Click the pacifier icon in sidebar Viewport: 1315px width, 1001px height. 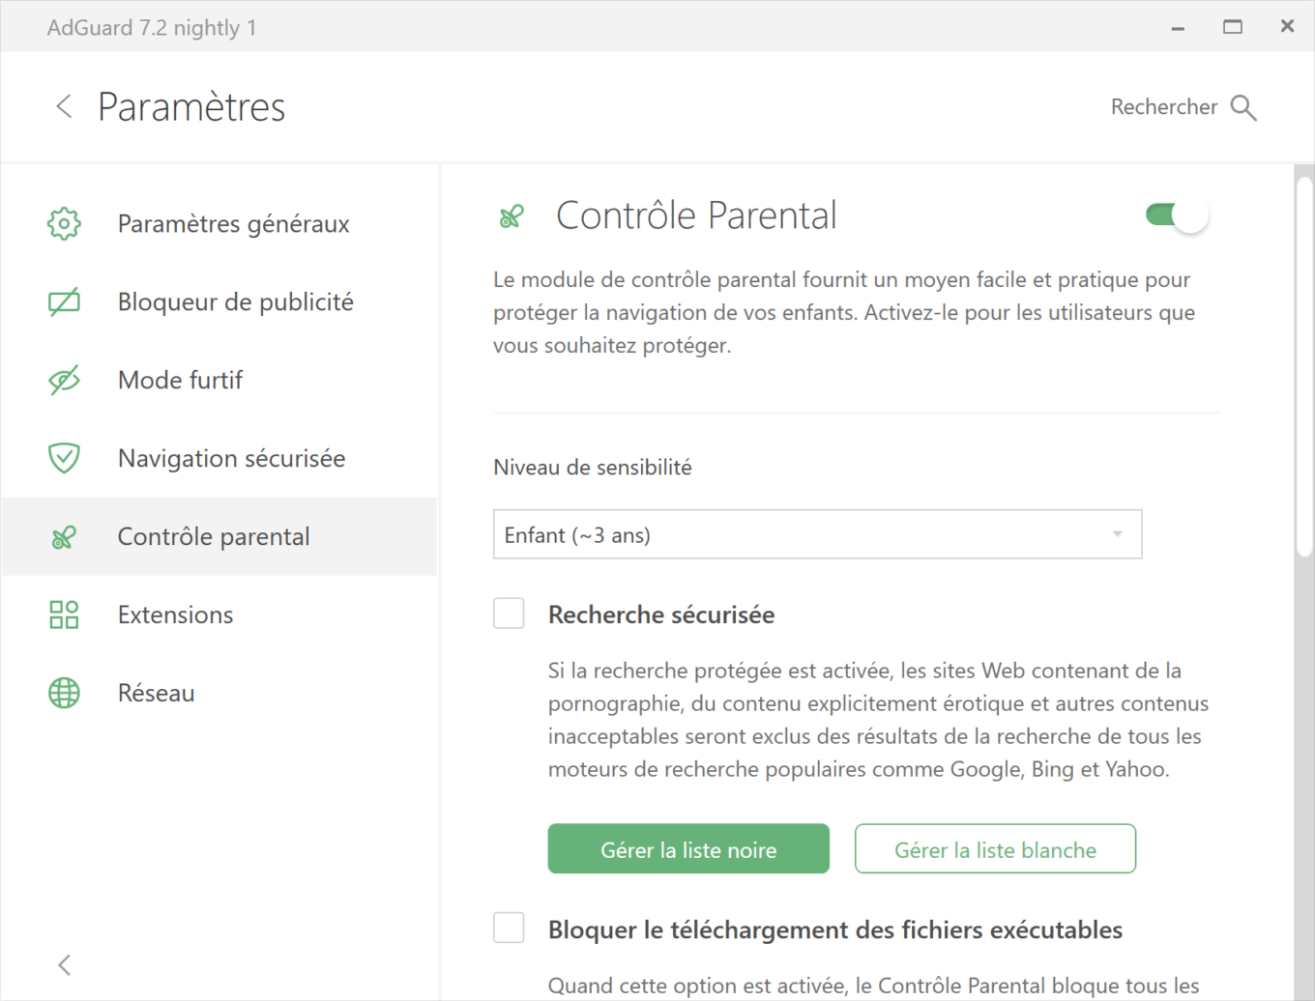tap(64, 537)
